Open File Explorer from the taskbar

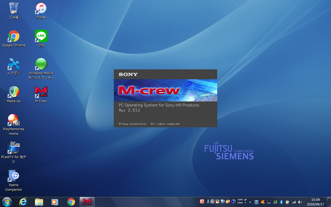[x=39, y=202]
